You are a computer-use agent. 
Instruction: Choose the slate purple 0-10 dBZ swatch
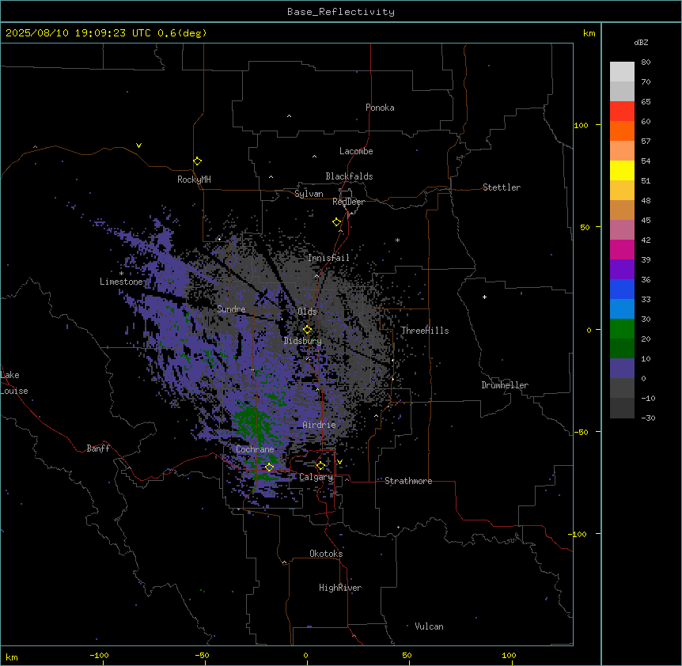click(622, 369)
